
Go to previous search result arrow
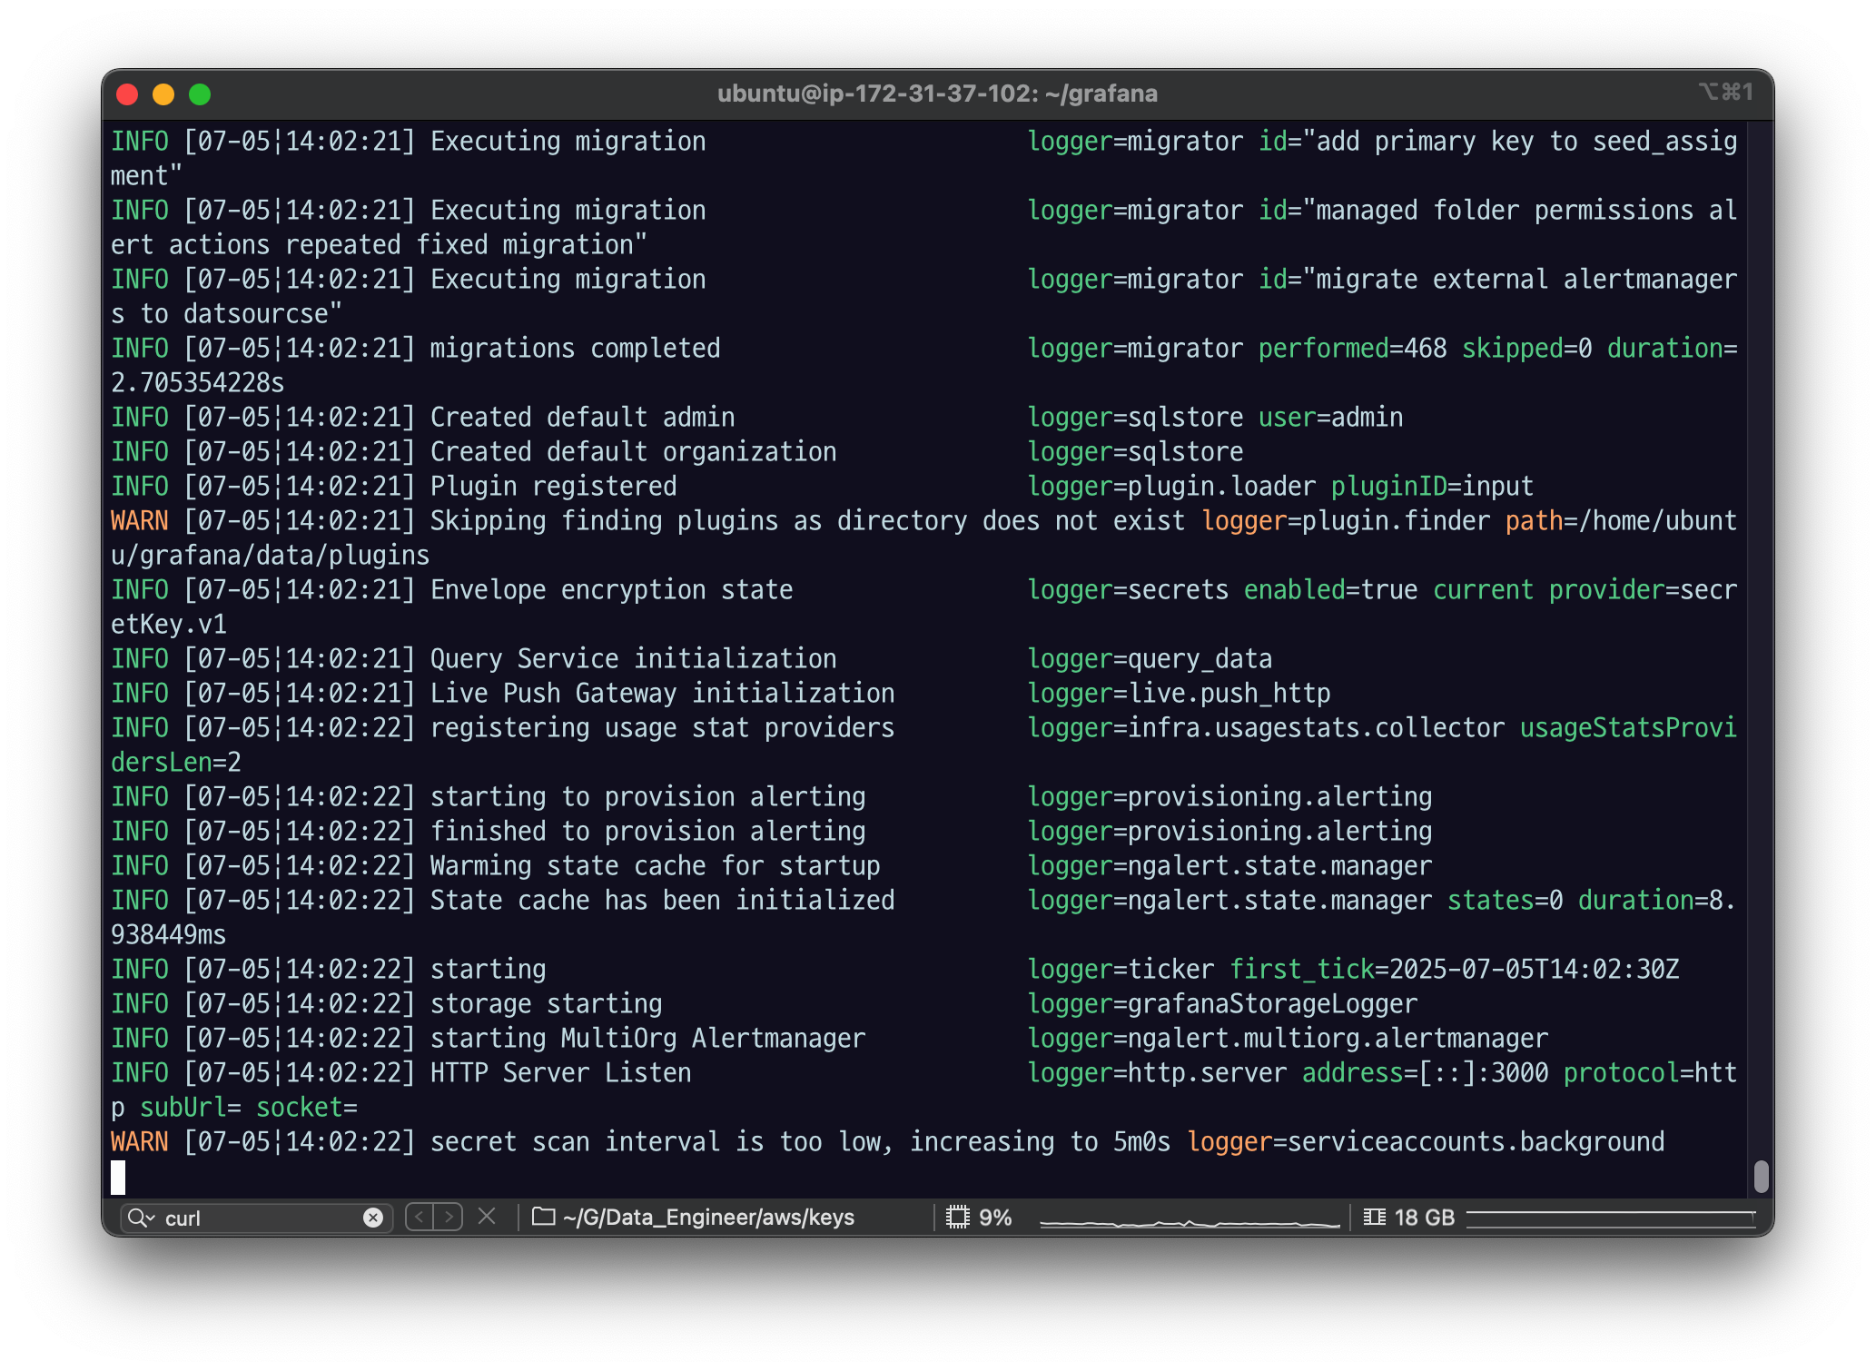pos(420,1217)
